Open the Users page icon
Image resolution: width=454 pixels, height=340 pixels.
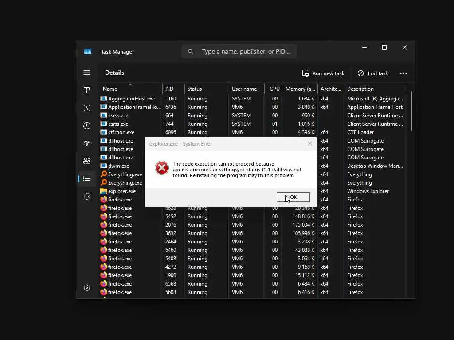(x=87, y=161)
